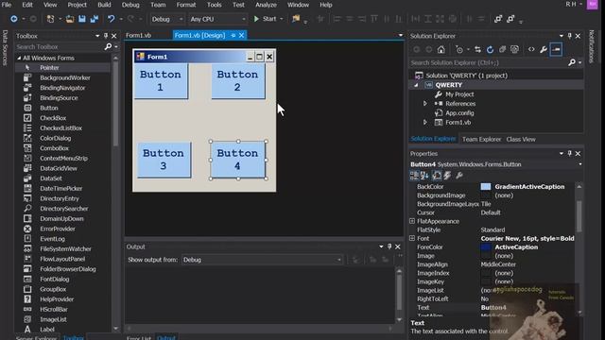Select Button 3 on the form
This screenshot has width=605, height=340.
[164, 160]
